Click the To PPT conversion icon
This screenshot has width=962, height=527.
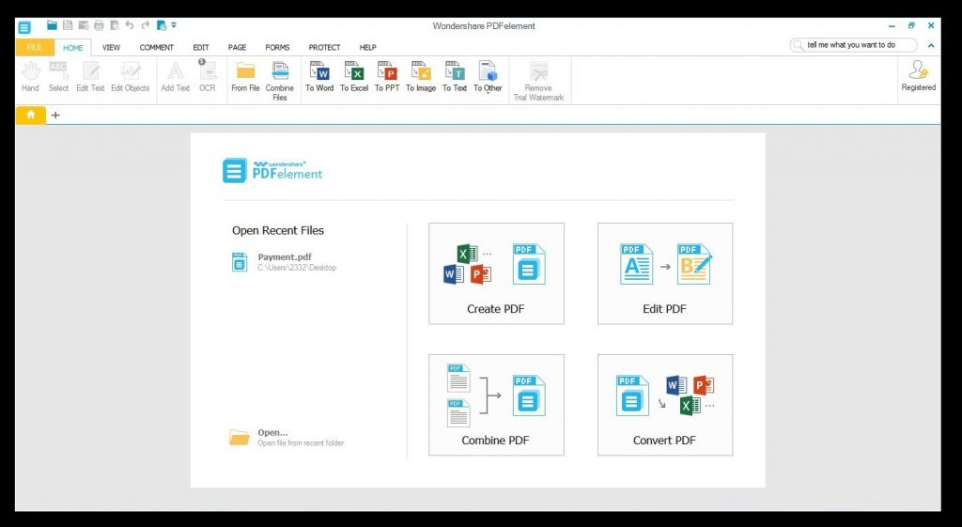[387, 77]
